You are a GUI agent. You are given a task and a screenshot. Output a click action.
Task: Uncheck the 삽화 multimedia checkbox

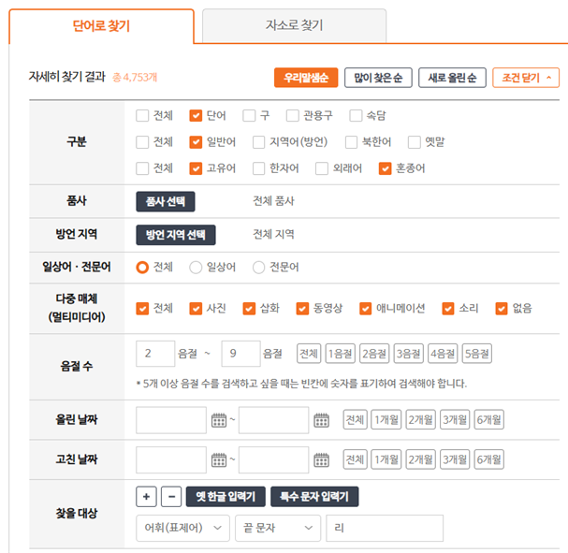tap(249, 309)
